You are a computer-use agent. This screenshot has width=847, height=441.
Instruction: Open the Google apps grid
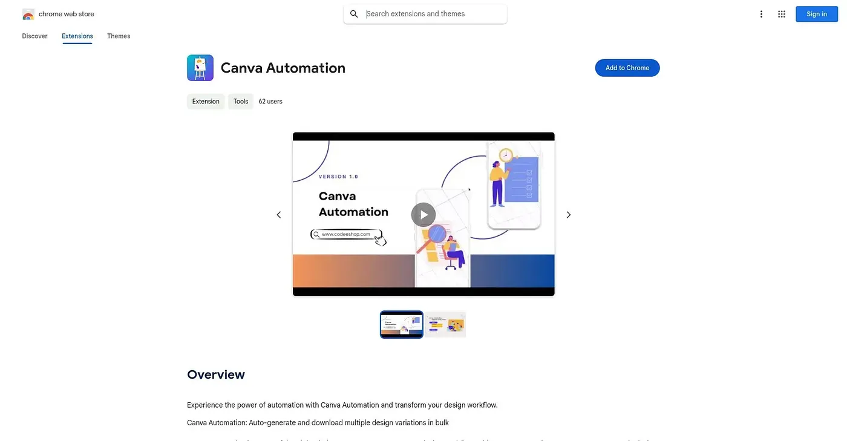click(781, 14)
